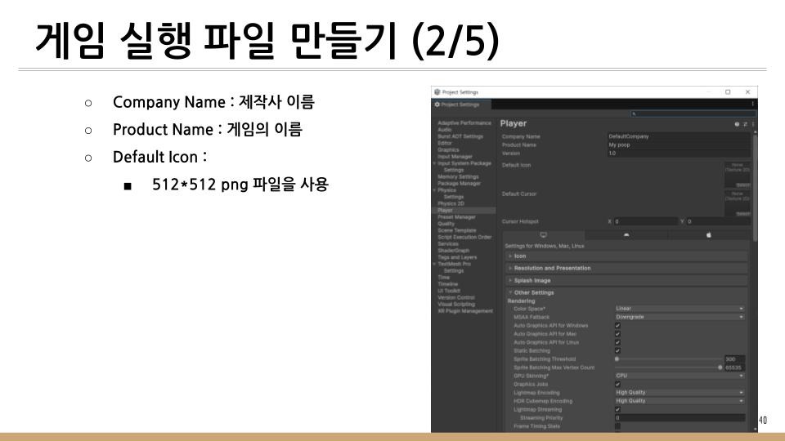785x441 pixels.
Task: Click the Product Name field 'My poop'
Action: pos(679,145)
